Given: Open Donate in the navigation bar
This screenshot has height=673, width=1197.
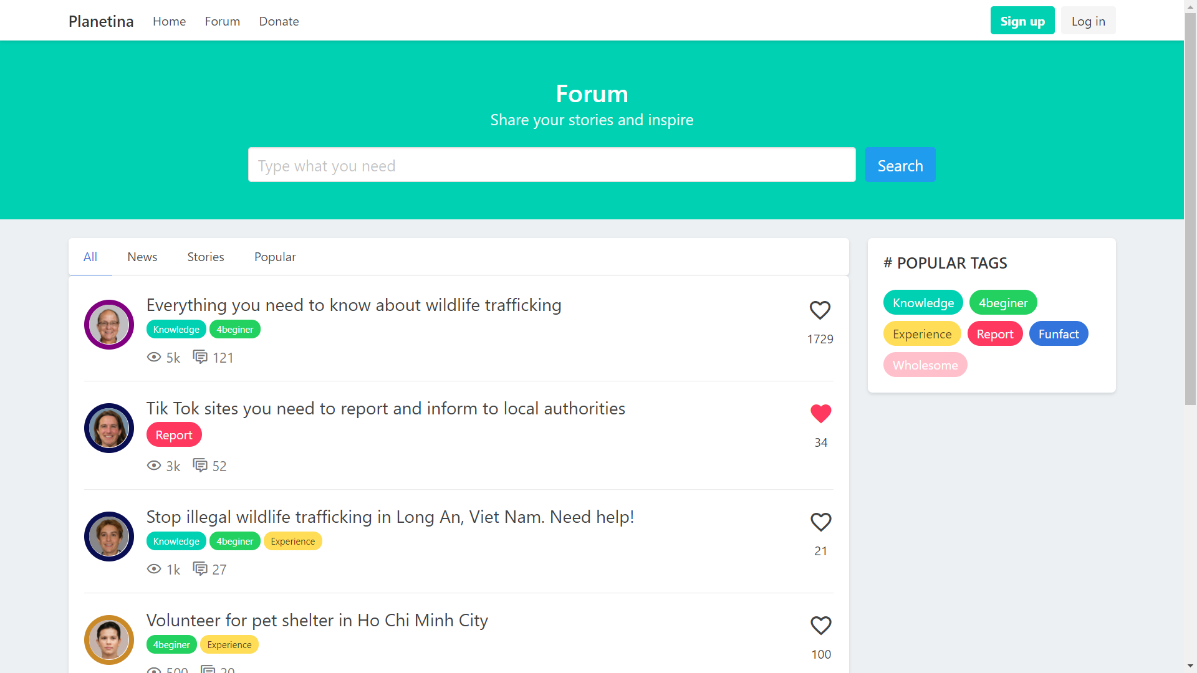Looking at the screenshot, I should [x=279, y=21].
